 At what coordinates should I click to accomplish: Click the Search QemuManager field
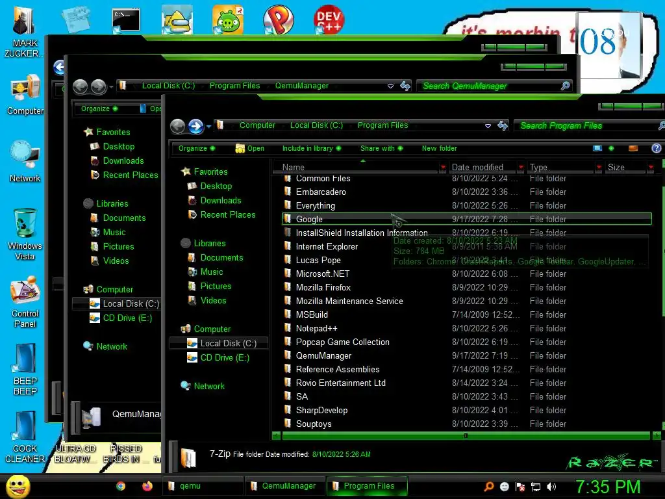click(x=494, y=86)
